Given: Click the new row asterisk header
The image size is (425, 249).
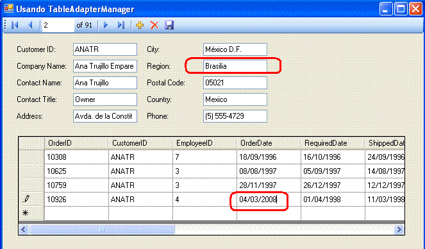Looking at the screenshot, I should click(31, 213).
